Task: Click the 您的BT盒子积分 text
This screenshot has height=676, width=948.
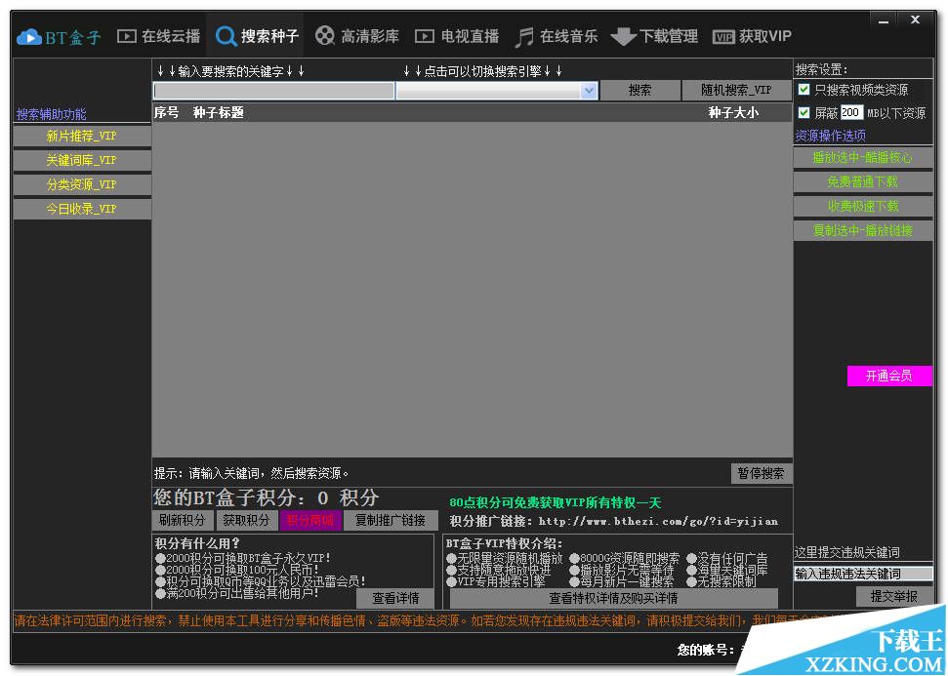Action: tap(266, 497)
